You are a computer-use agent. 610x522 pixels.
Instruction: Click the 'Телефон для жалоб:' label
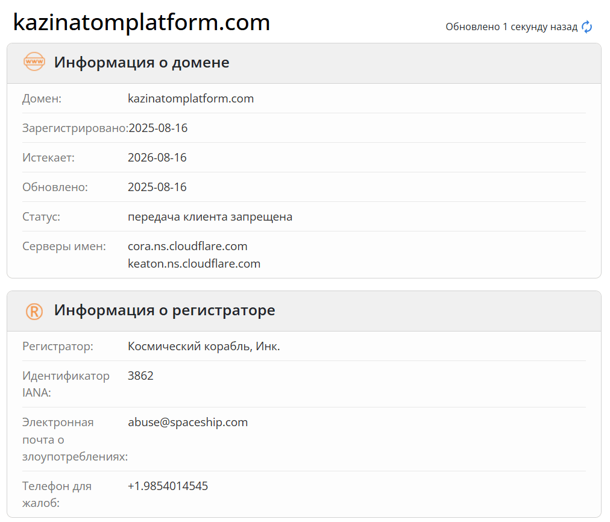[x=57, y=494]
